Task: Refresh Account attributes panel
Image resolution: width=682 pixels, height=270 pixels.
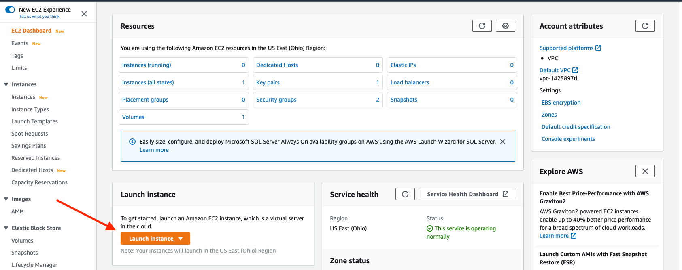Action: (645, 26)
